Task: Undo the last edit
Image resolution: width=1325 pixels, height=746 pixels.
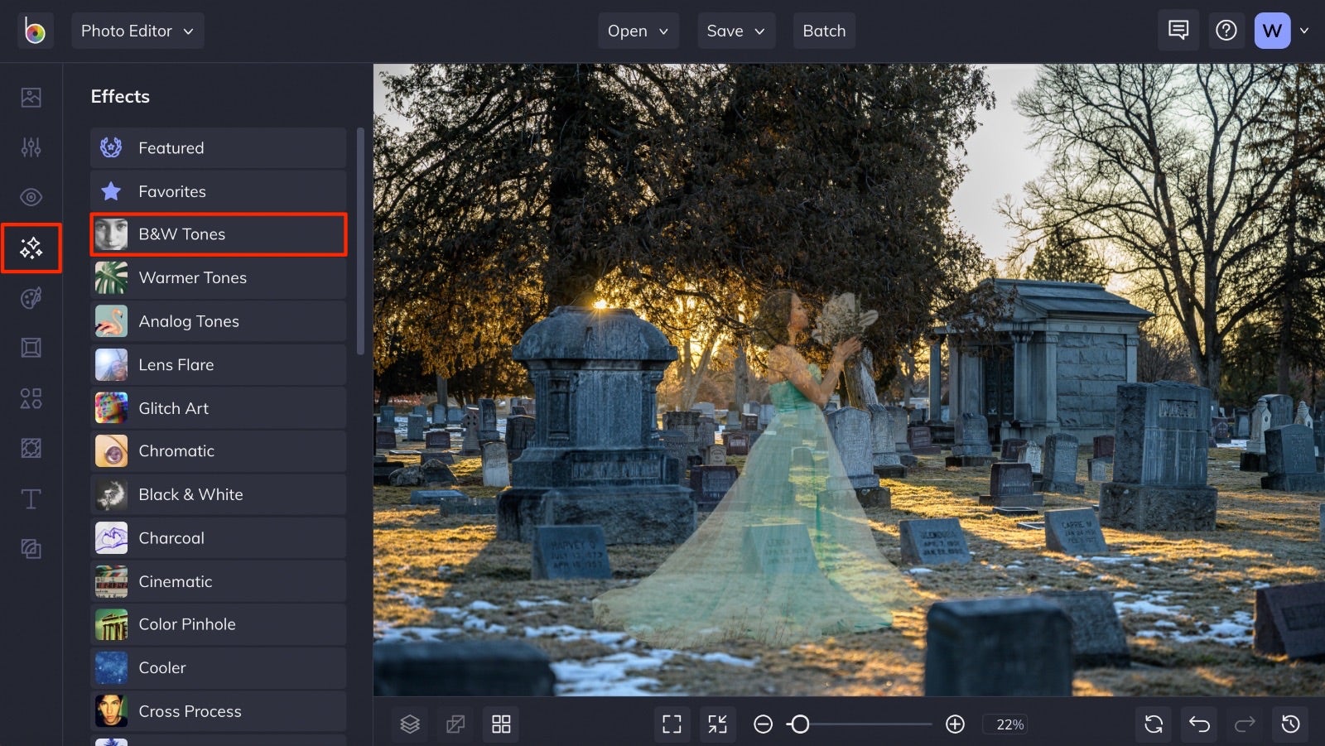Action: tap(1198, 724)
